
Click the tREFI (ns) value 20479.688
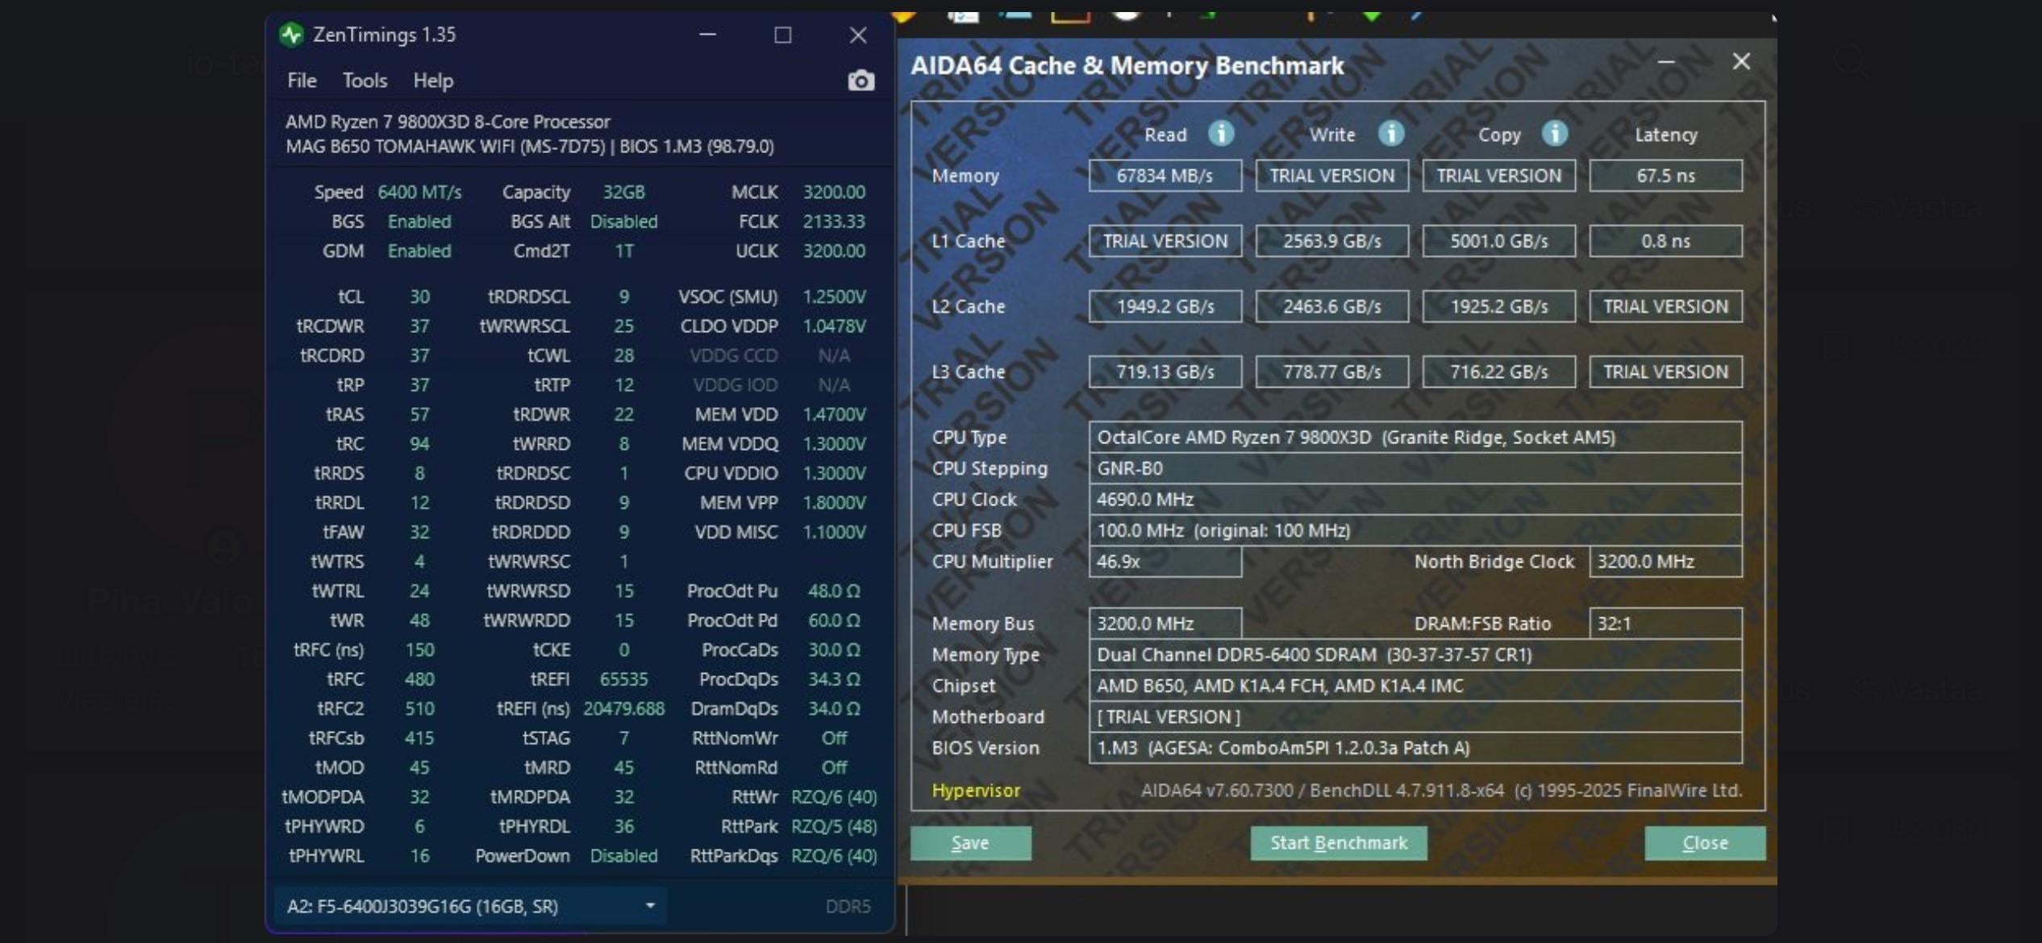(x=623, y=709)
